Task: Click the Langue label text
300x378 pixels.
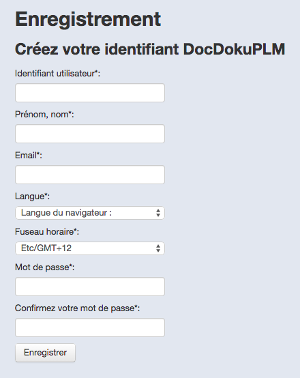Action: pyautogui.click(x=32, y=197)
